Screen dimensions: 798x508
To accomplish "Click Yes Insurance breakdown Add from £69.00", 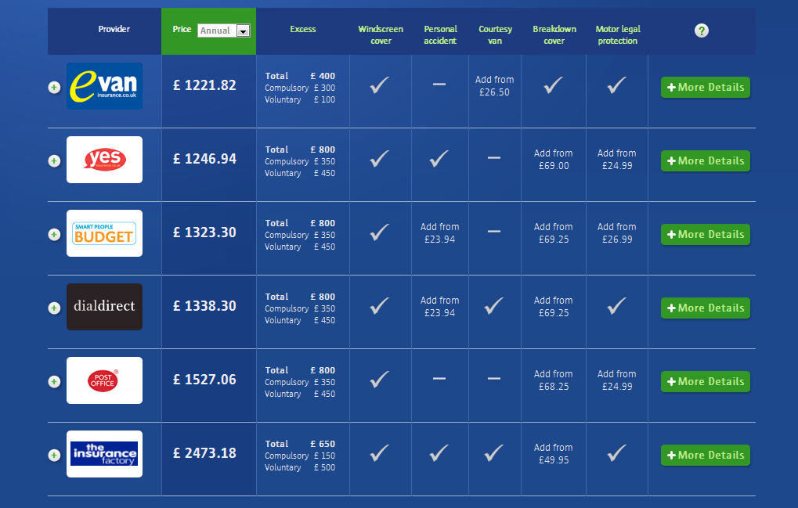I will pos(553,160).
